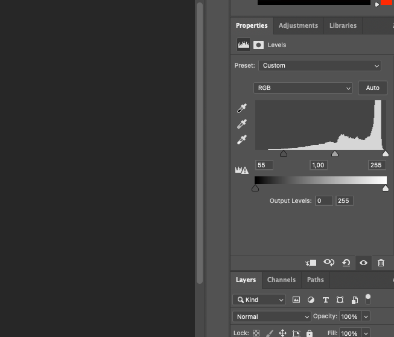Viewport: 394px width, 337px height.
Task: Lock all layer attributes padlock
Action: point(310,333)
